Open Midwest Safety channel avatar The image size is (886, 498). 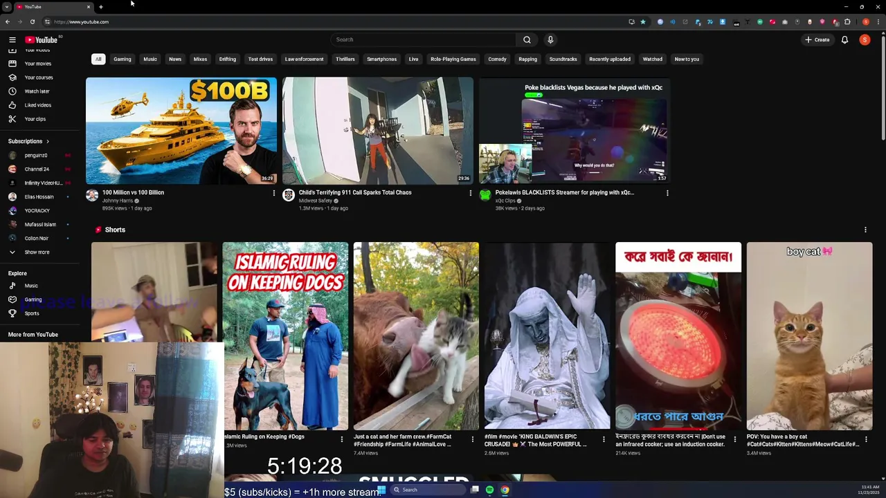point(289,196)
